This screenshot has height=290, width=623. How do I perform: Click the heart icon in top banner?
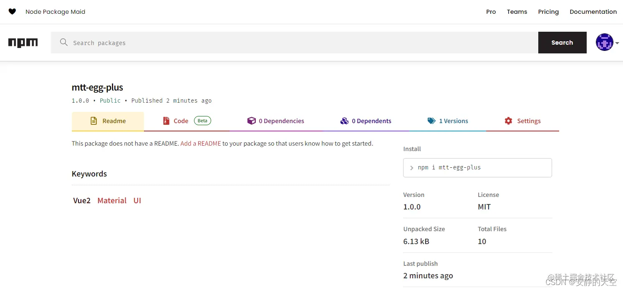(x=12, y=12)
